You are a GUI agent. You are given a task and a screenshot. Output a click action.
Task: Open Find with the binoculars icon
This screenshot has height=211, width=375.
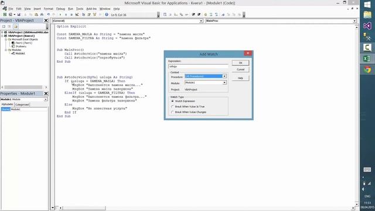coord(42,15)
